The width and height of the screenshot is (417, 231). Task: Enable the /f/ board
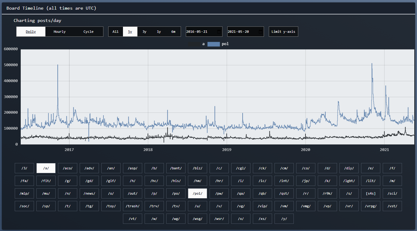[x=392, y=168]
